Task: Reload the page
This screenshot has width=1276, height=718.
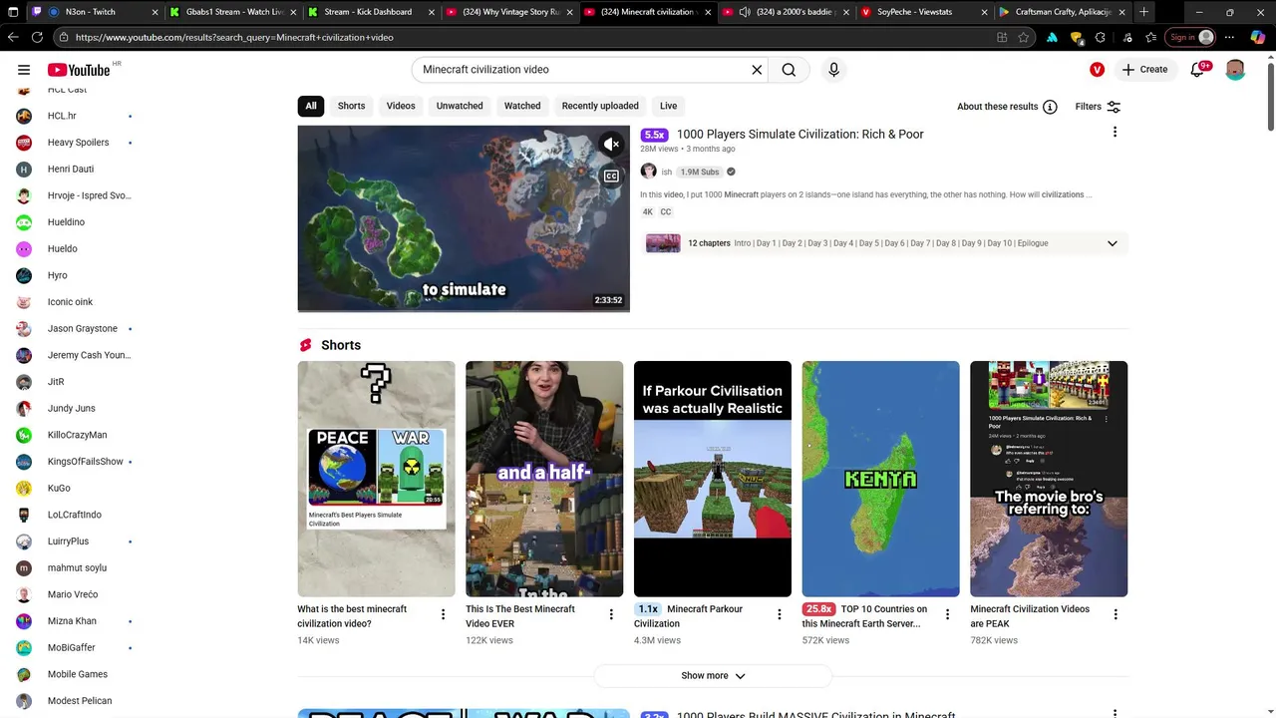Action: coord(37,37)
